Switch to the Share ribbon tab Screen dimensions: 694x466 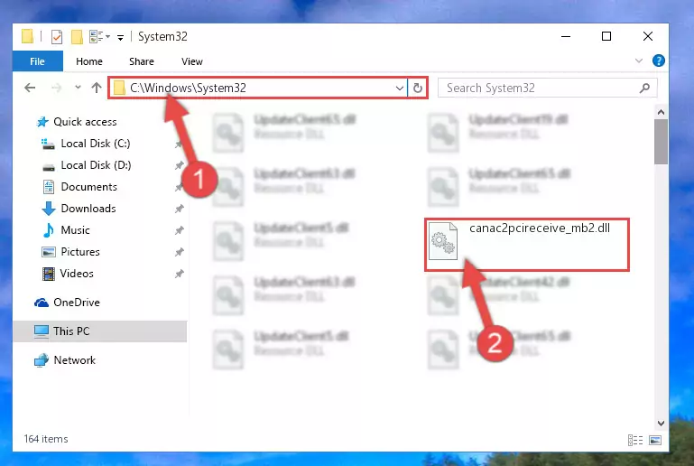click(142, 61)
